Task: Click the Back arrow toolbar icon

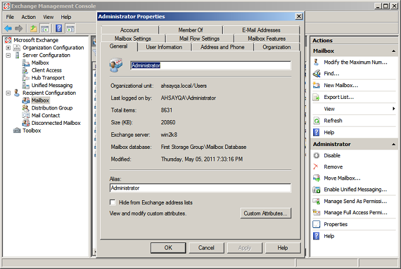Action: (8, 28)
